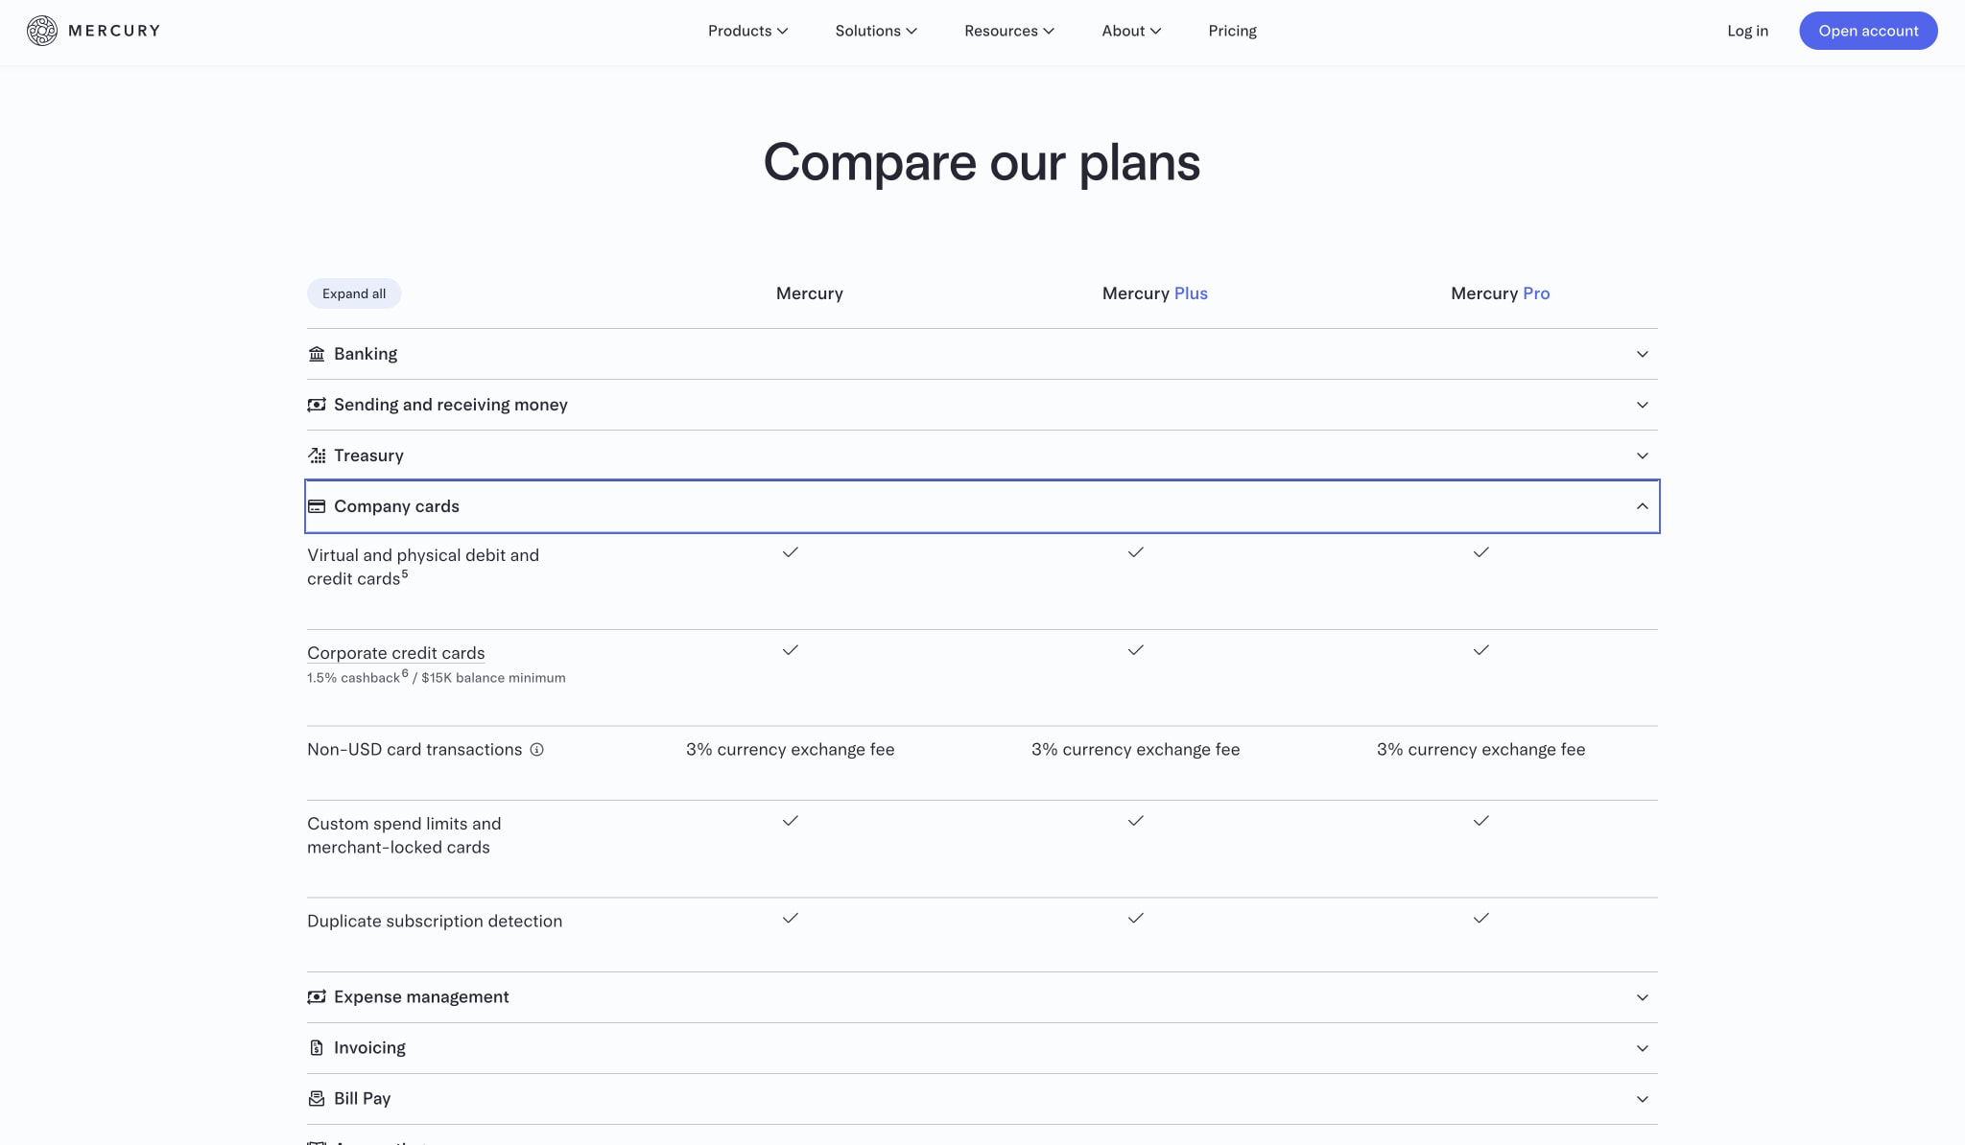Expand the Banking section chevron
The width and height of the screenshot is (1965, 1145).
(1643, 354)
